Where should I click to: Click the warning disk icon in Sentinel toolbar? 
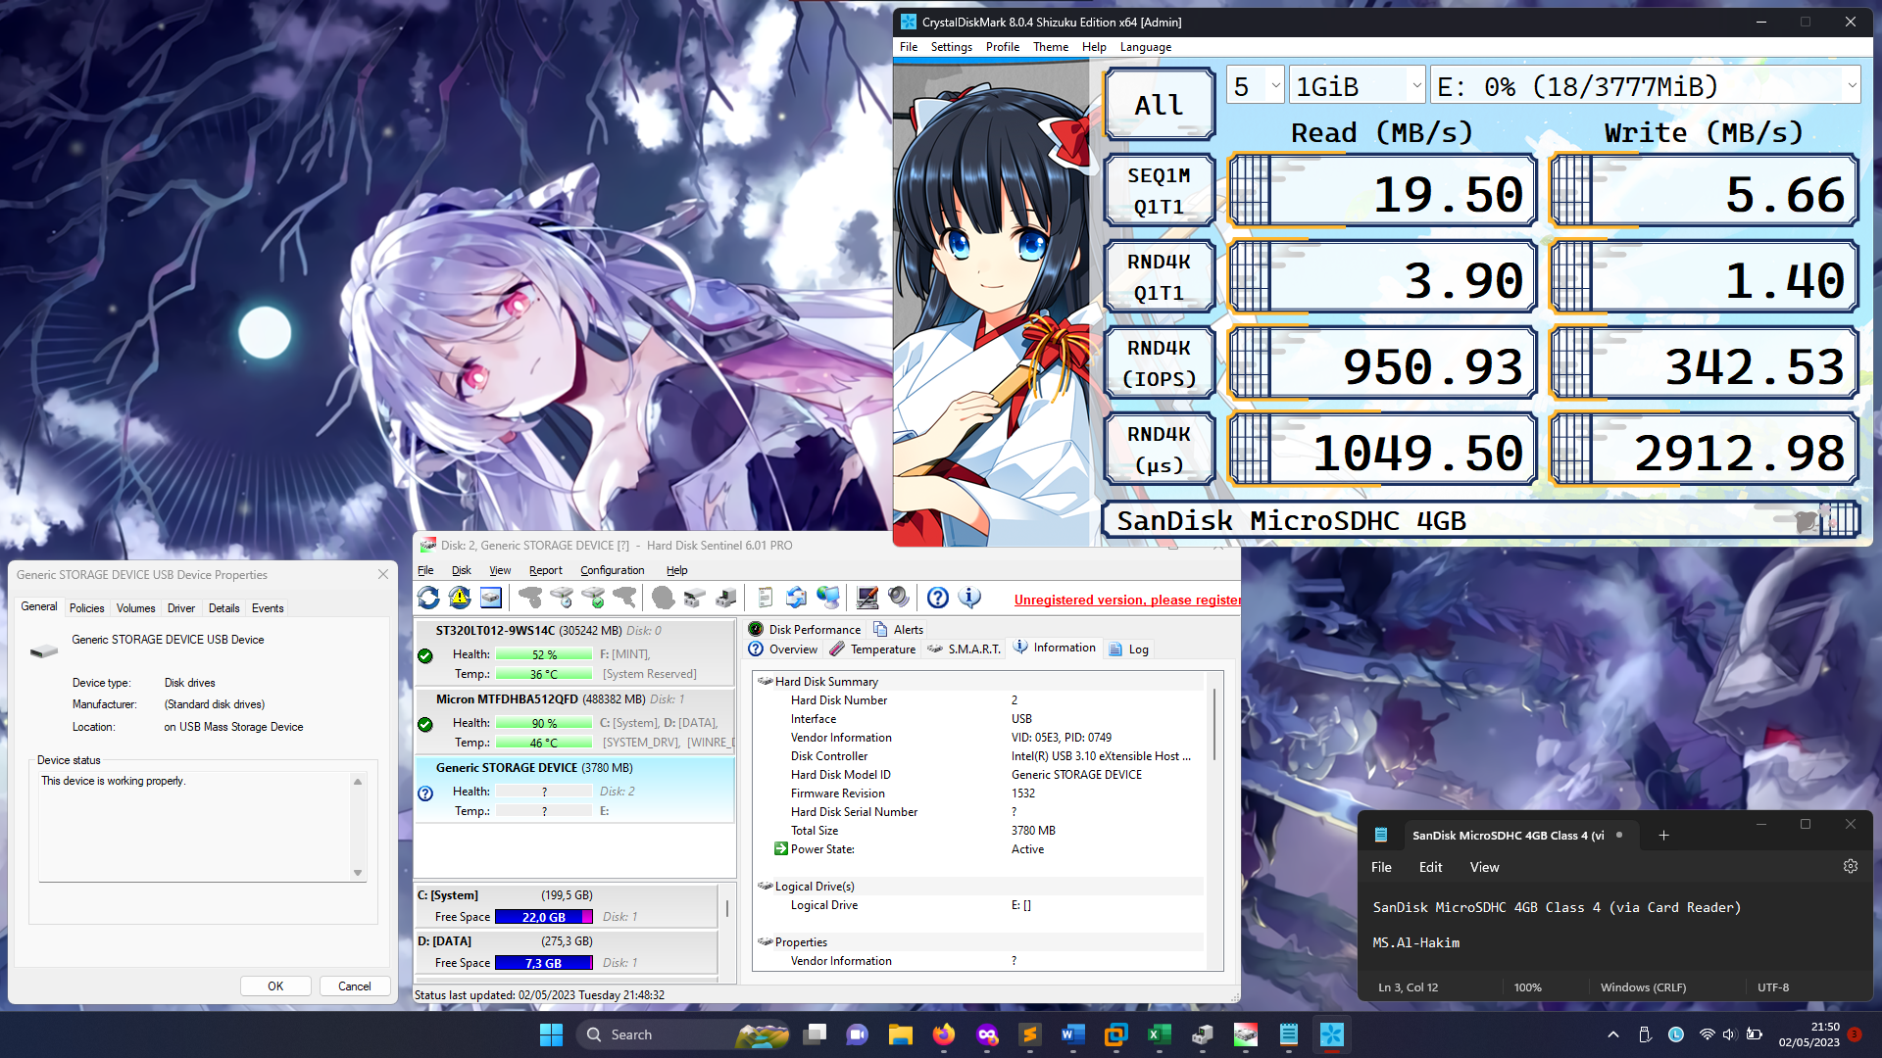(x=460, y=598)
